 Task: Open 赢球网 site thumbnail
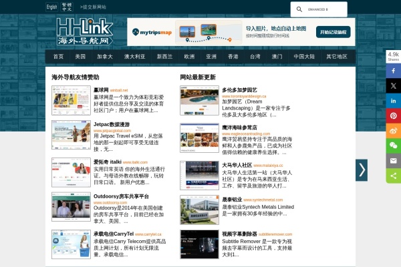71,100
